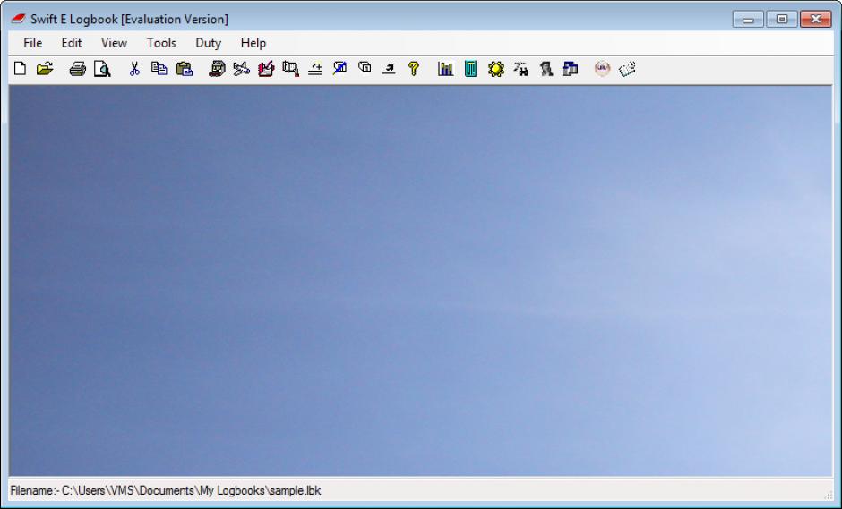Copy selection with the copy icon
Viewport: 842px width, 509px height.
(159, 69)
